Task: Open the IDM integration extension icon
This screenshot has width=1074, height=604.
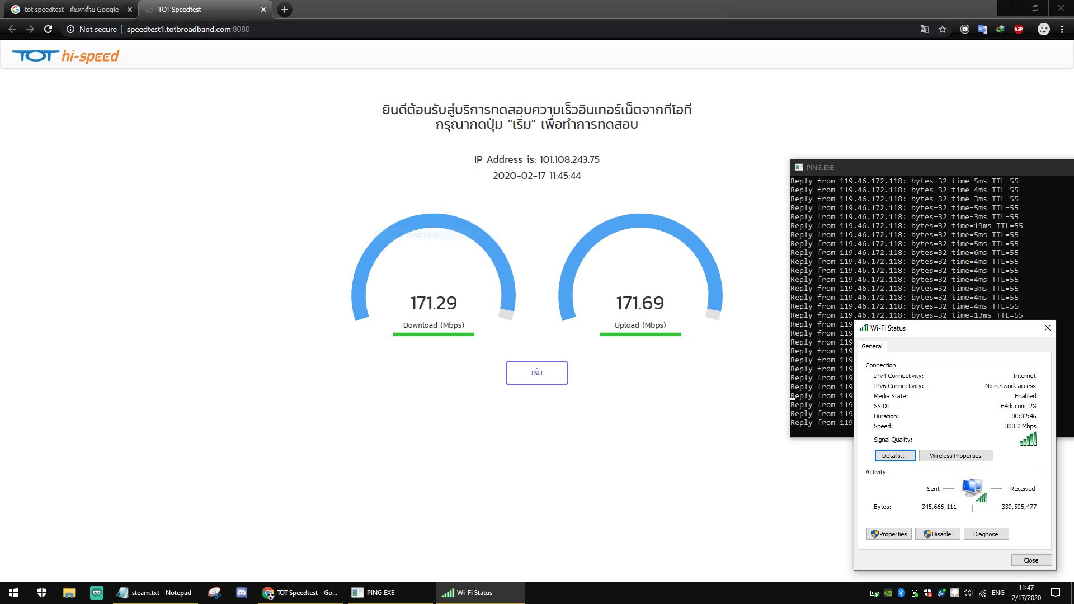Action: pos(1001,29)
